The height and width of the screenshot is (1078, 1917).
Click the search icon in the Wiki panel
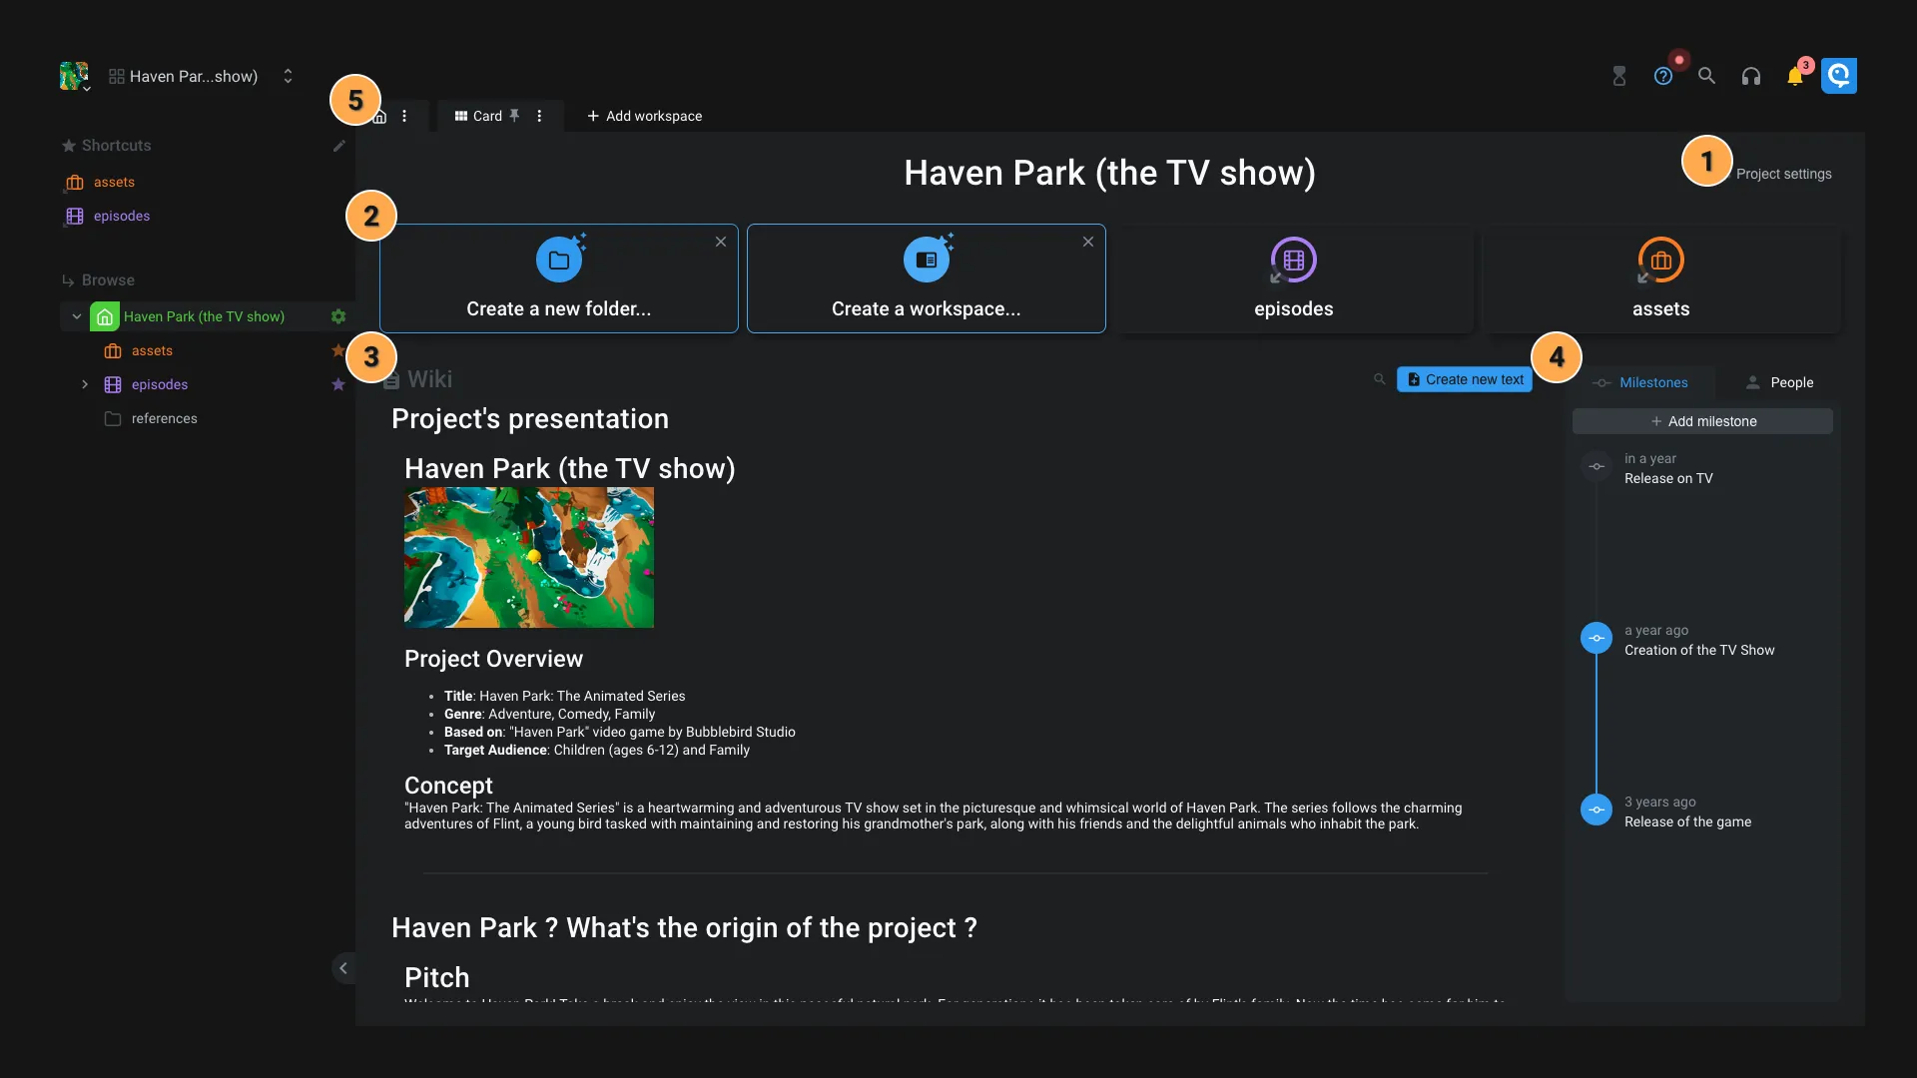[1379, 378]
